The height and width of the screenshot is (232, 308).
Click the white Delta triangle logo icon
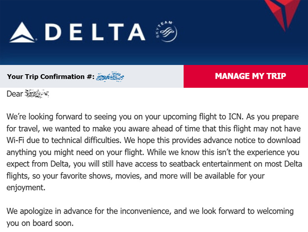point(22,32)
